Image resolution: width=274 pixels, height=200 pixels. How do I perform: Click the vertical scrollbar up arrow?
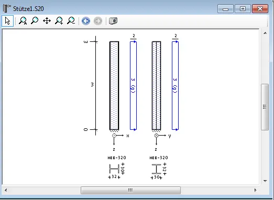click(x=265, y=33)
